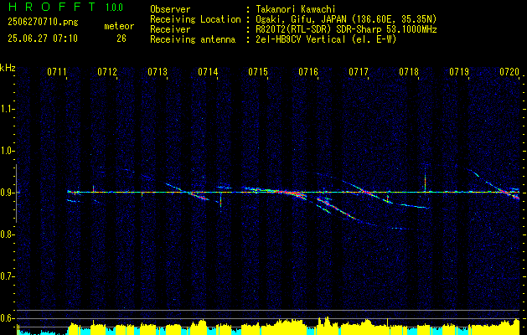Click the 0716 time marker
This screenshot has height=335, width=527.
click(x=308, y=72)
